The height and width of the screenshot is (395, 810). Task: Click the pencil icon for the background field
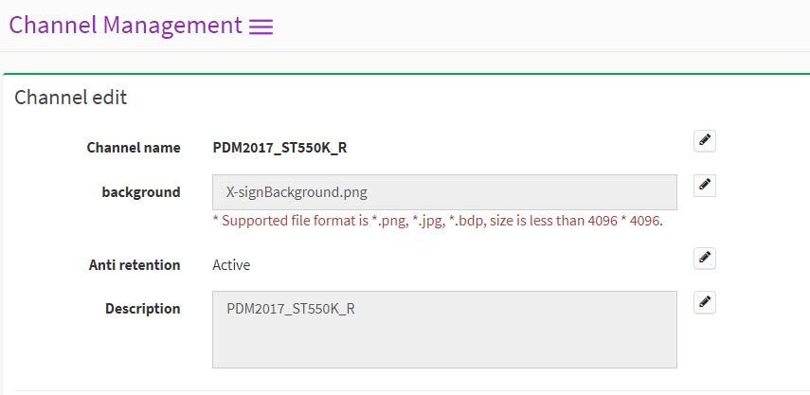pyautogui.click(x=705, y=186)
